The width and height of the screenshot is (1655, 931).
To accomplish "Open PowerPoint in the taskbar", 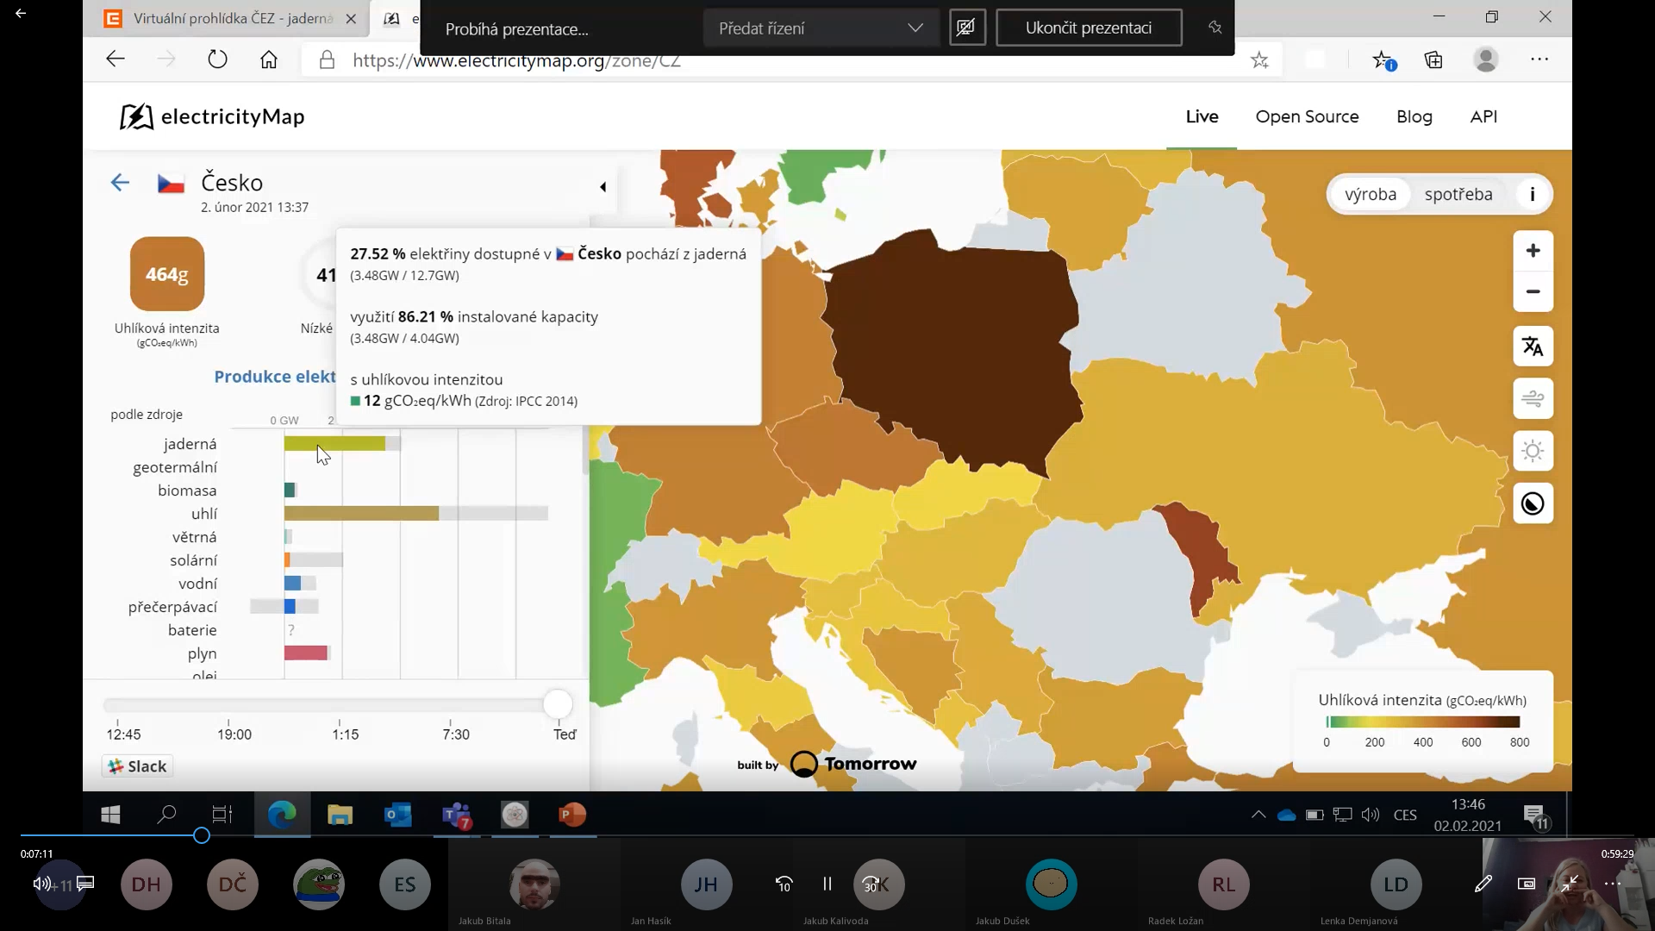I will (x=572, y=814).
